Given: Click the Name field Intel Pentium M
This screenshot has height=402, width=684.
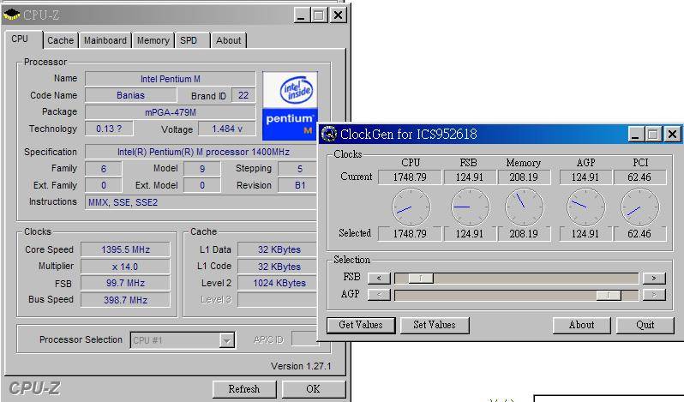Looking at the screenshot, I should (x=170, y=79).
